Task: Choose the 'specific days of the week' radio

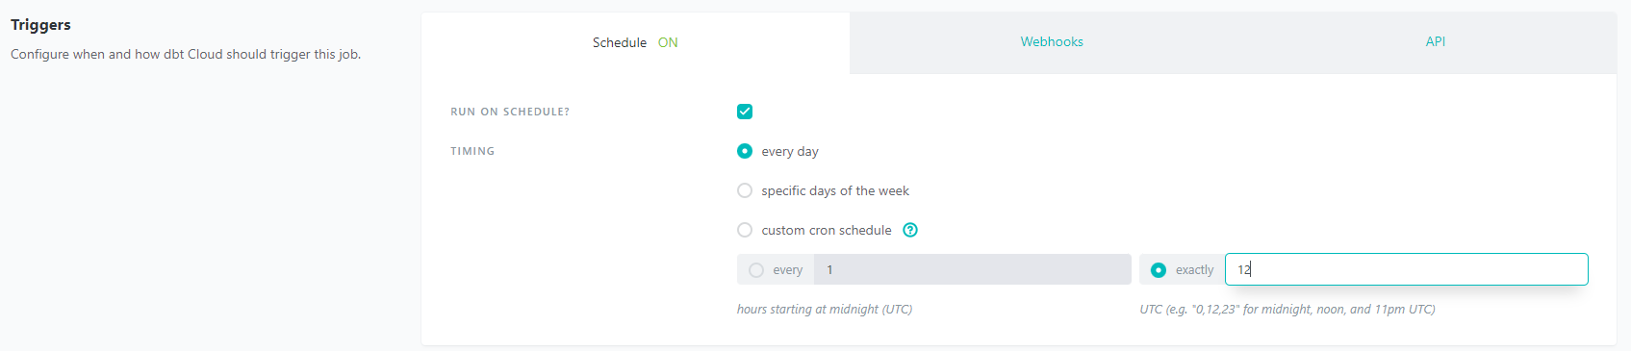Action: (x=745, y=190)
